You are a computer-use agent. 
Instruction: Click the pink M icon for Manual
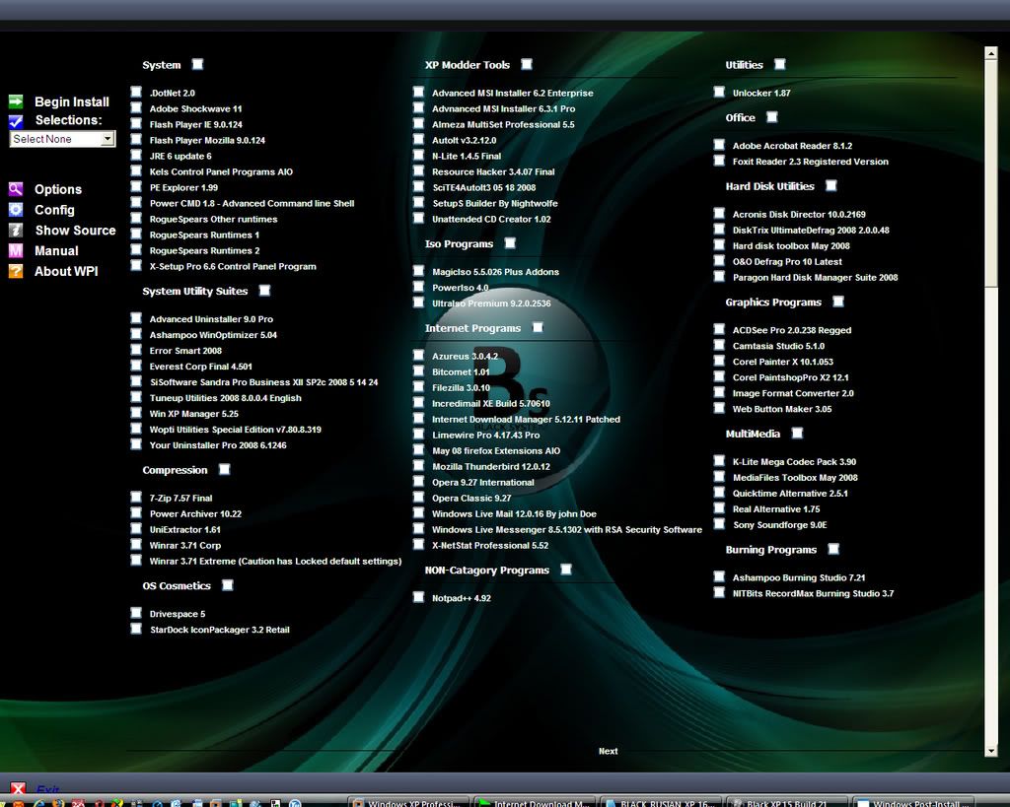coord(16,250)
